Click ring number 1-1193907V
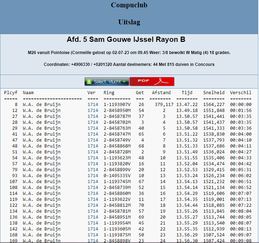This screenshot has height=243, width=259. (x=117, y=105)
